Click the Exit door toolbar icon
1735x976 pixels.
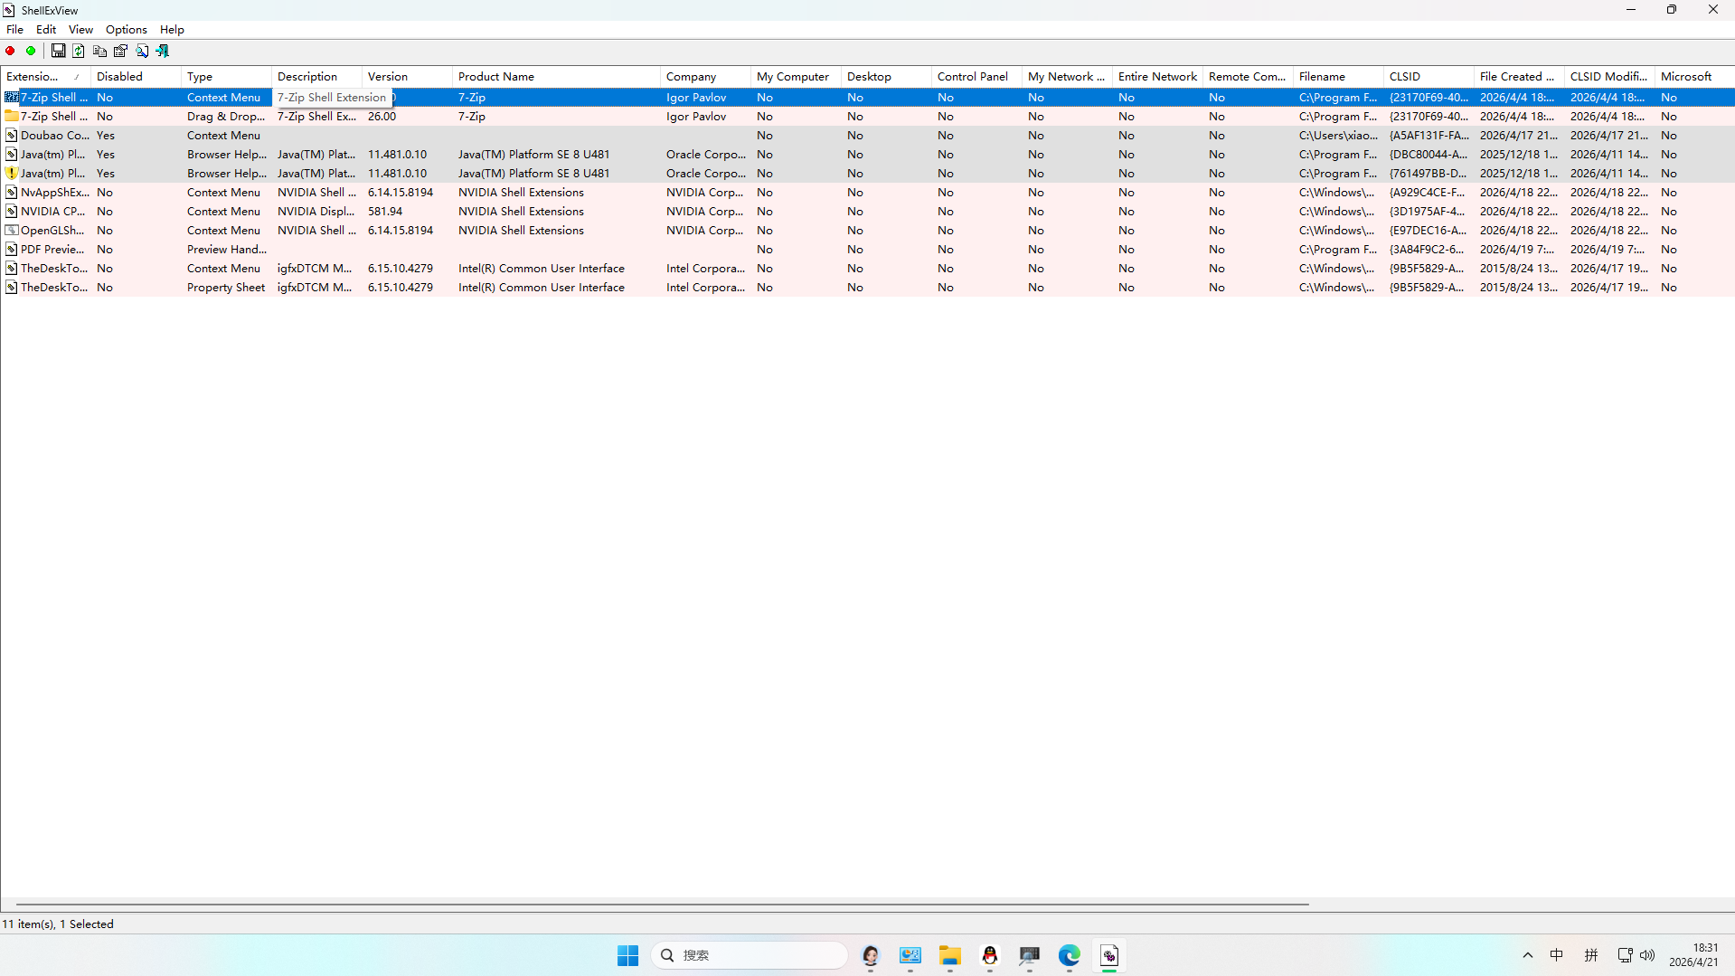(x=163, y=52)
